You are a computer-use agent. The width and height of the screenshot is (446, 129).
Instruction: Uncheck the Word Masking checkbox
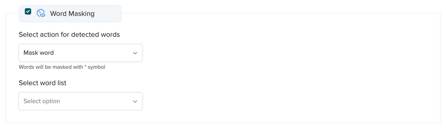pyautogui.click(x=28, y=11)
